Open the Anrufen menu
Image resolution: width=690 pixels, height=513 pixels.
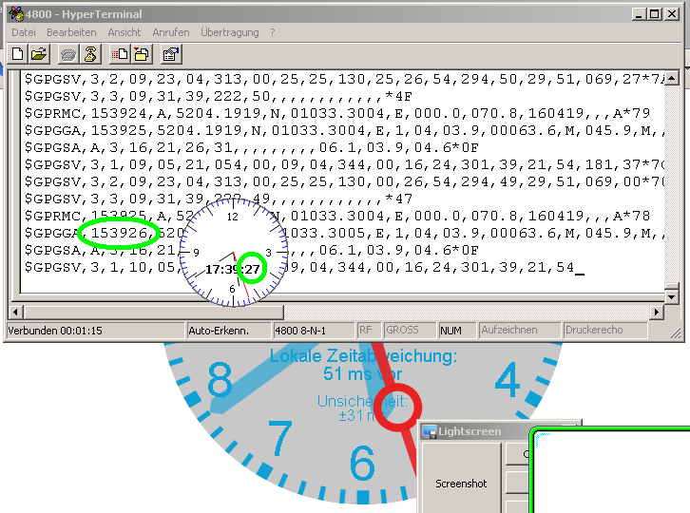(x=171, y=32)
